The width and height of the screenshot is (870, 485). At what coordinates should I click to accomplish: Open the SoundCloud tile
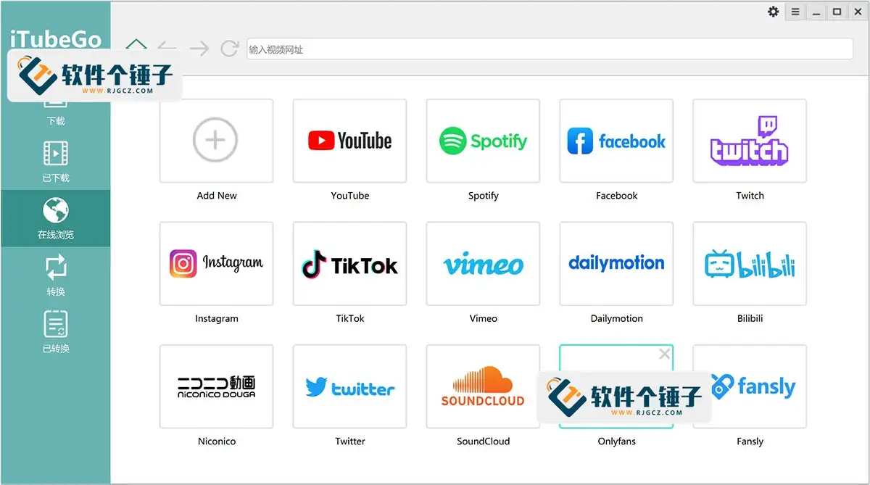pos(483,386)
